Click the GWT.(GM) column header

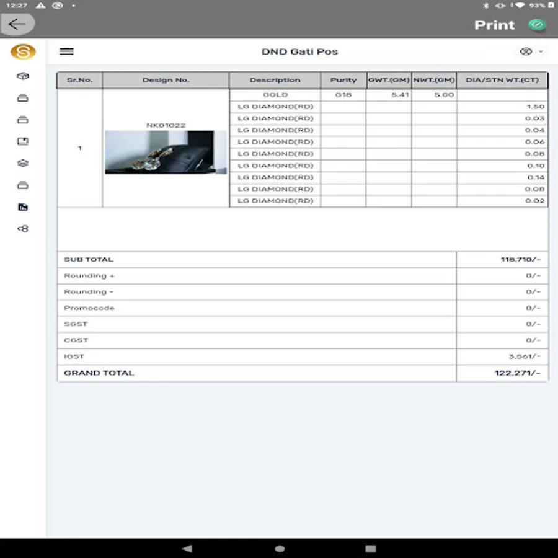[389, 80]
